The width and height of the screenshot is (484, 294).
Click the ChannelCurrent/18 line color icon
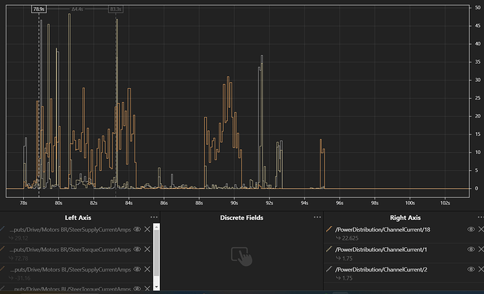pos(329,229)
